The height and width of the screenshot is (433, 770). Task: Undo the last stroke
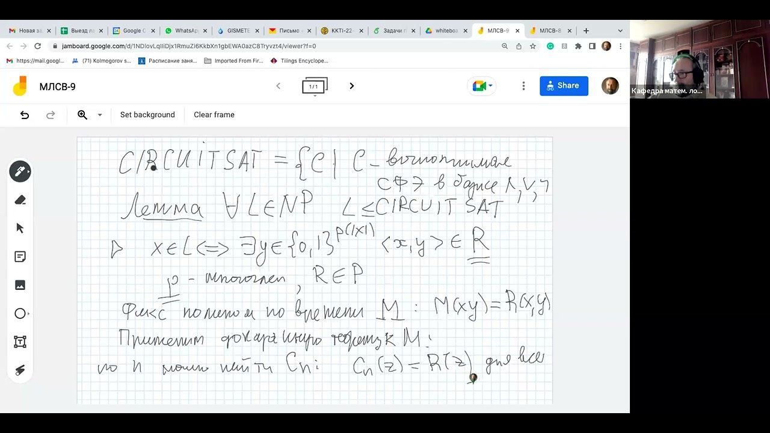(25, 115)
